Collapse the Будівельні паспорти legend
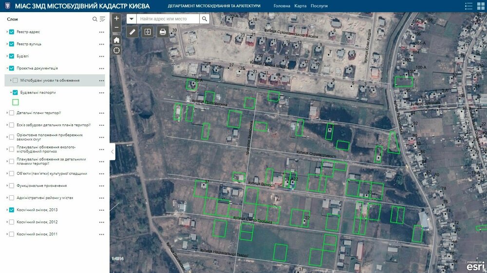 click(11, 92)
